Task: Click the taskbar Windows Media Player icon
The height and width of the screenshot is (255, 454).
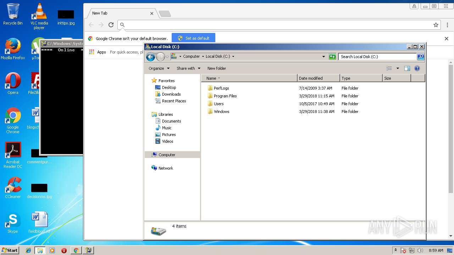Action: pos(52,250)
